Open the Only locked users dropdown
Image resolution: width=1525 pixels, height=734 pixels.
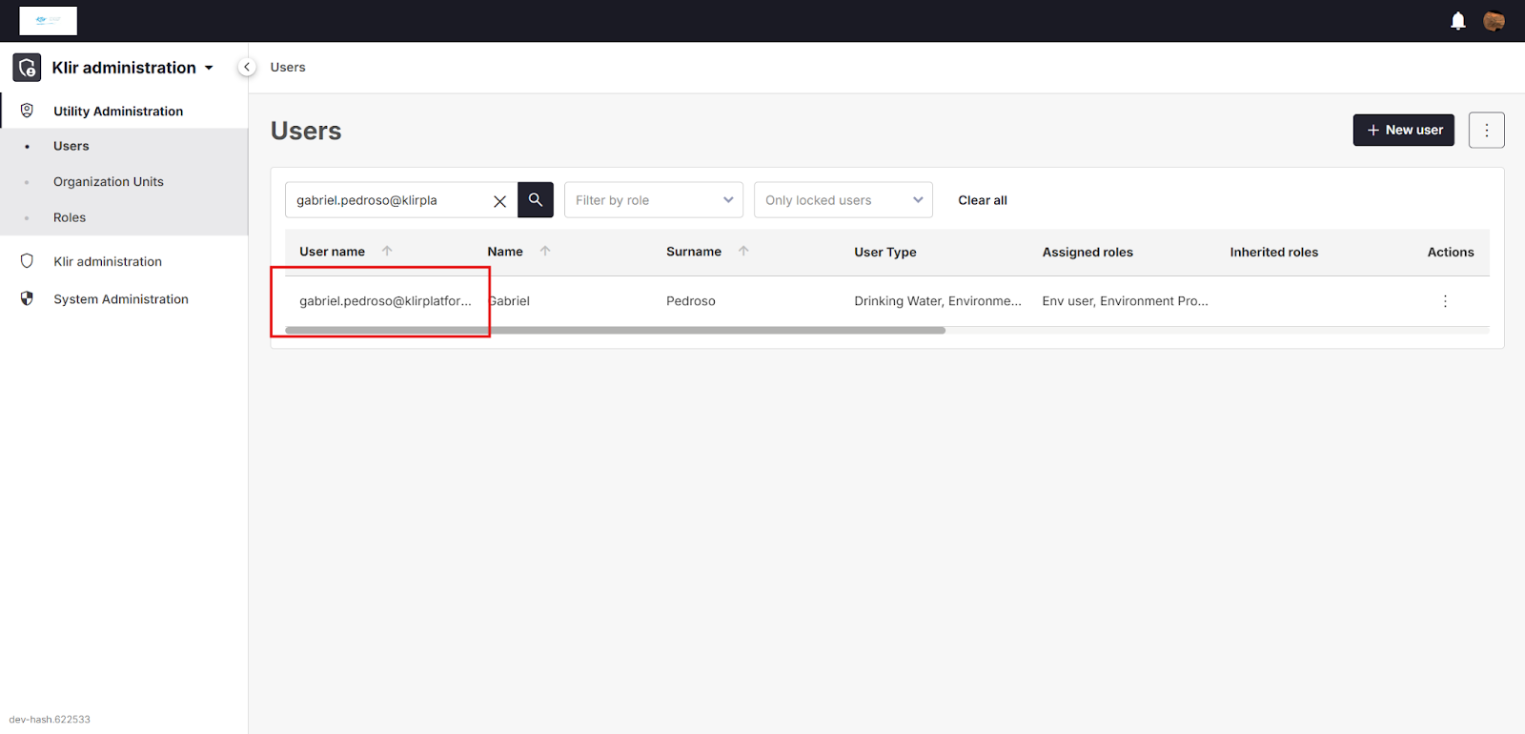[x=843, y=200]
